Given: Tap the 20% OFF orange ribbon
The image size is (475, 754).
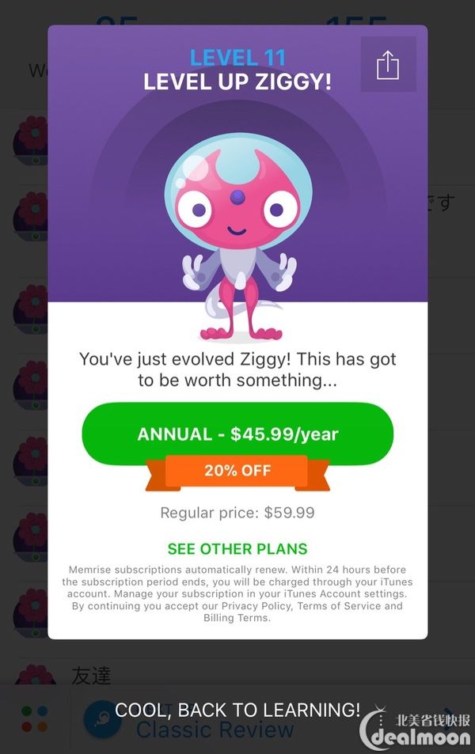Looking at the screenshot, I should tap(237, 472).
